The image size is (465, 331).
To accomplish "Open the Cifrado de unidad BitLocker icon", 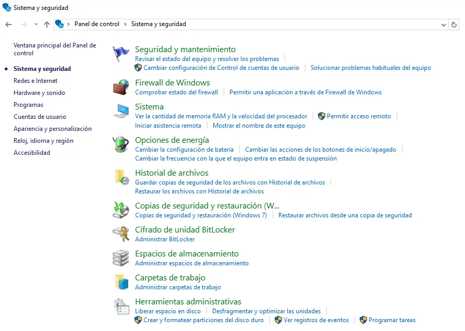I will (x=121, y=234).
